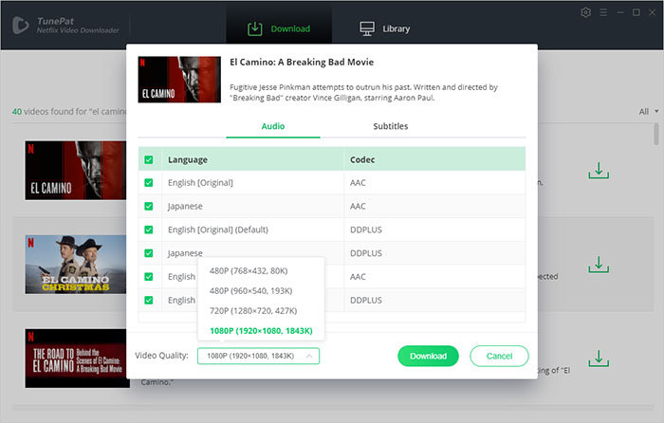Click the TunePat logo icon
This screenshot has width=664, height=423.
20,26
